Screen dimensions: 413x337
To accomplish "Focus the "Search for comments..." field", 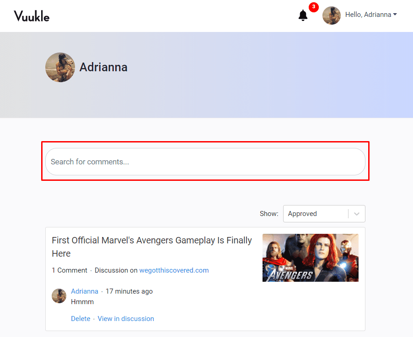I will (205, 162).
